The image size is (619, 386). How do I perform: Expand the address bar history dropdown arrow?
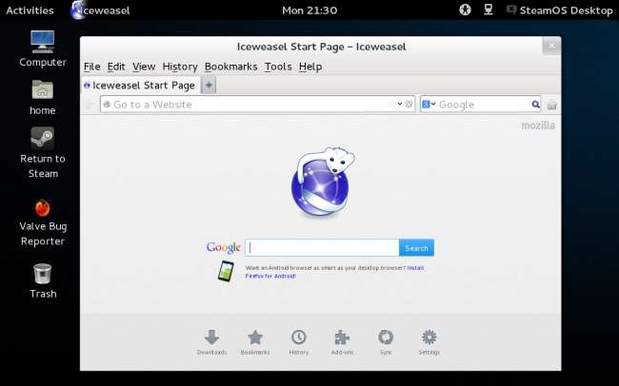400,104
